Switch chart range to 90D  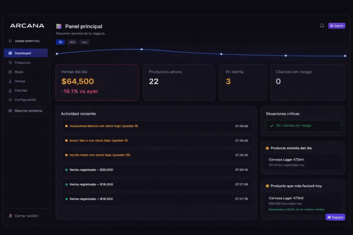click(x=72, y=42)
